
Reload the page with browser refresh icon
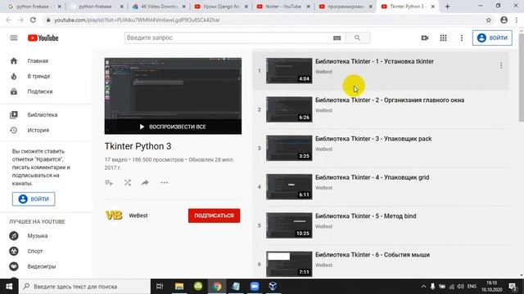[33, 20]
